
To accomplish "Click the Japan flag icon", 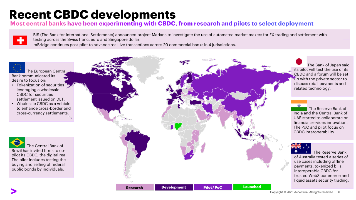I will click(x=299, y=61).
